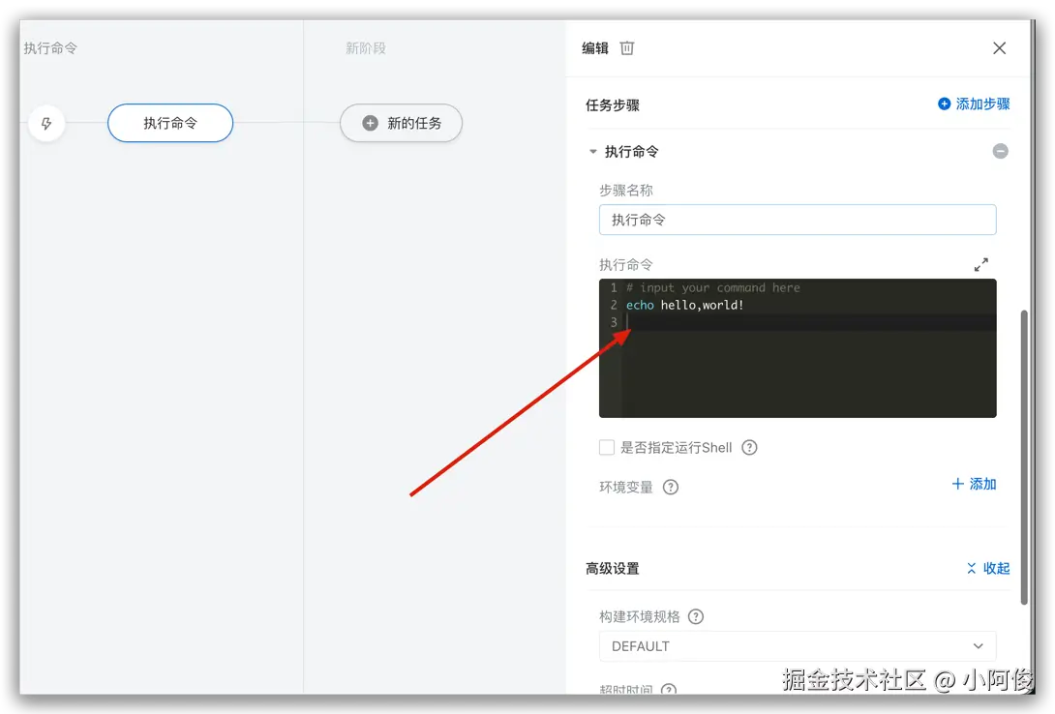Show help for 环境变量
Image resolution: width=1055 pixels, height=714 pixels.
point(671,488)
